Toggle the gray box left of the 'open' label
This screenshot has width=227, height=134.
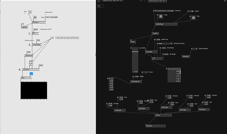click(35, 18)
